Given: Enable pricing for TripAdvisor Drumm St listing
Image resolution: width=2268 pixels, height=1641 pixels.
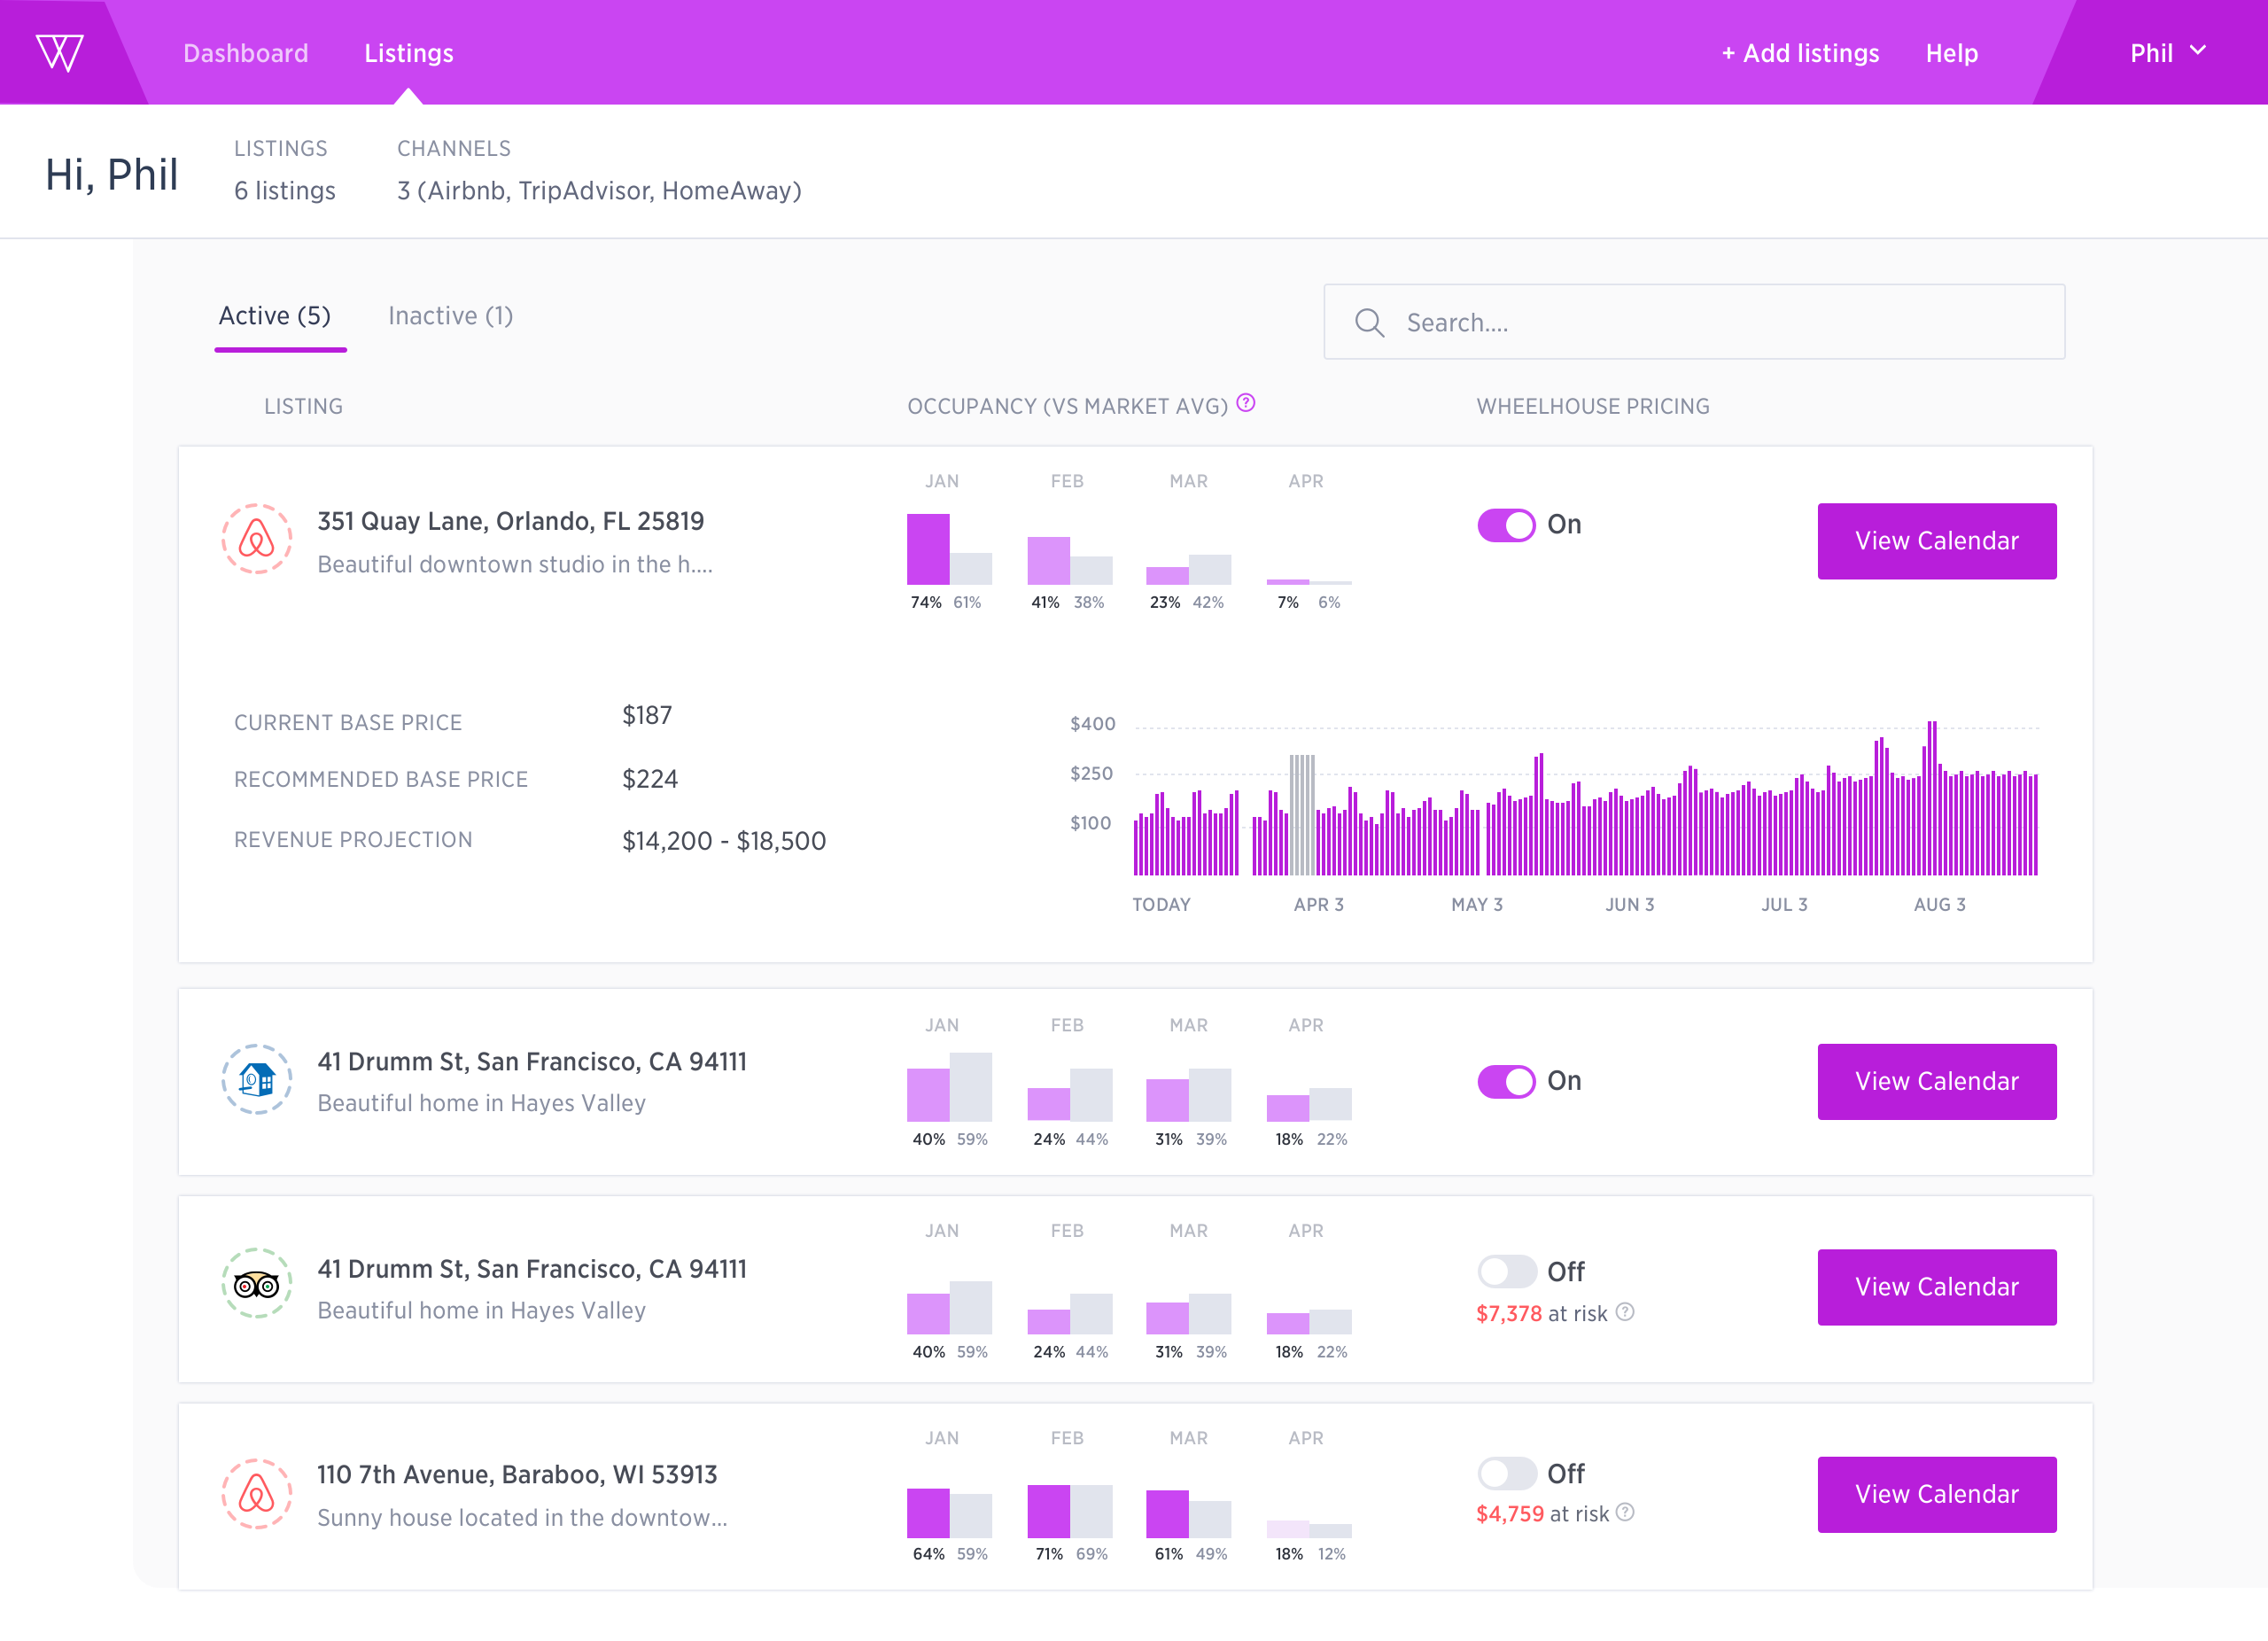Looking at the screenshot, I should click(x=1506, y=1271).
